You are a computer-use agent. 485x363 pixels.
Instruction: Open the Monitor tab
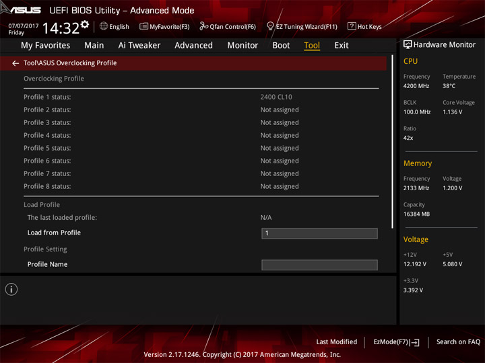tap(243, 46)
